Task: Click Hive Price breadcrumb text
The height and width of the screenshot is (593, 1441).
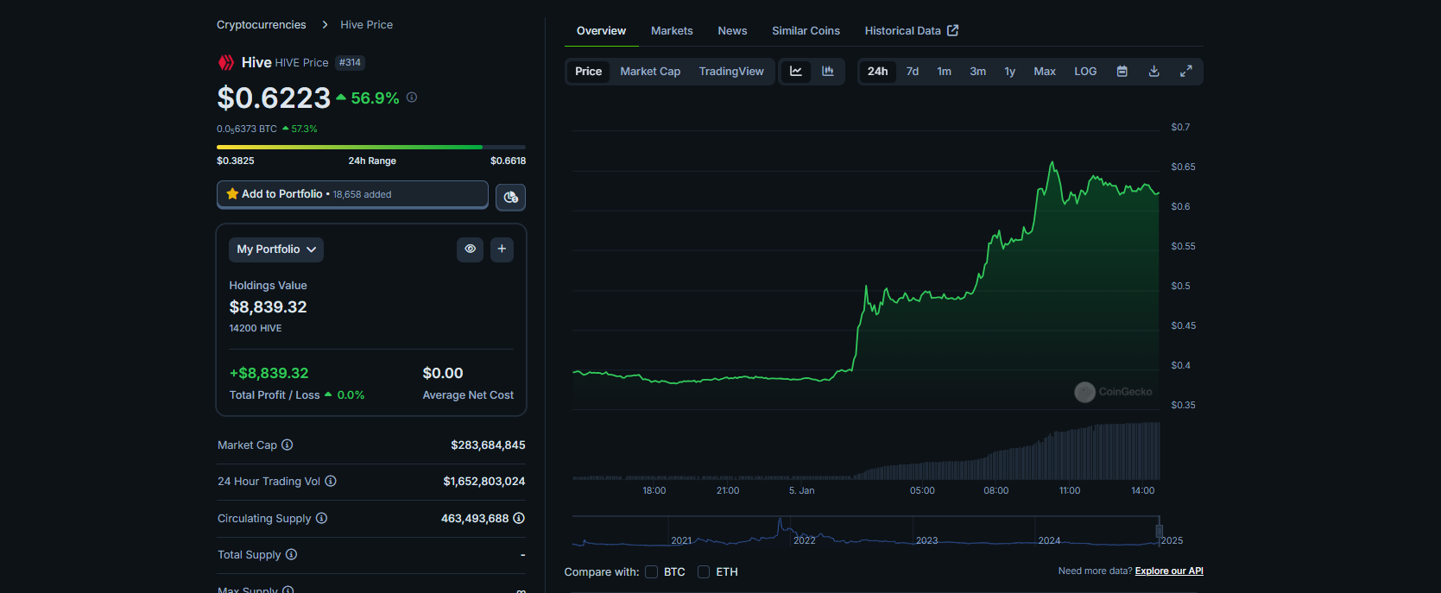Action: (366, 24)
